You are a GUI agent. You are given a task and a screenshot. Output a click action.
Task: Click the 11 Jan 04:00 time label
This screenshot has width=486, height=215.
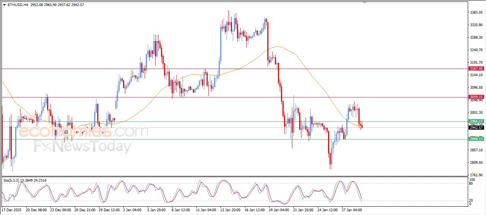tap(206, 209)
